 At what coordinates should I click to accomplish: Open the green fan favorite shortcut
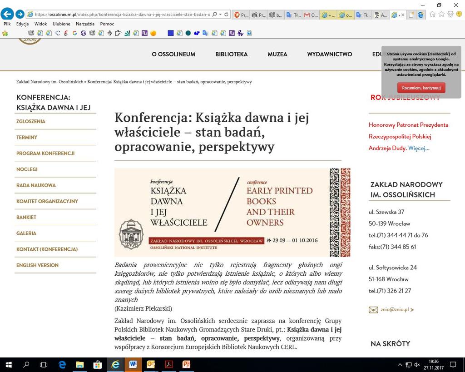coord(127,33)
